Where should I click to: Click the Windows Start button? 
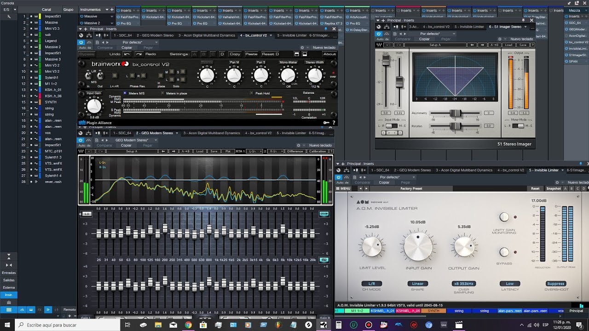(7, 325)
